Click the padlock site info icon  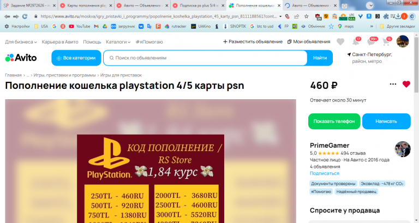[x=35, y=16]
